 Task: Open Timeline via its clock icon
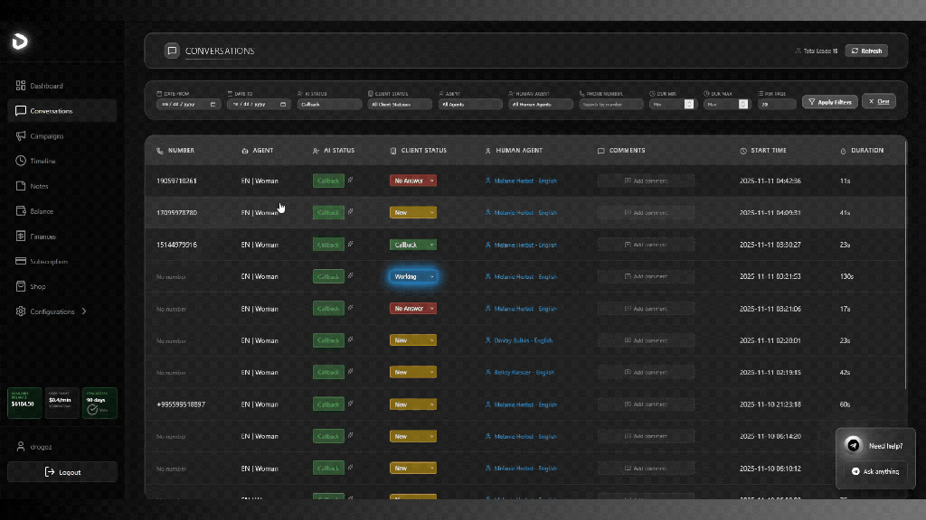21,161
